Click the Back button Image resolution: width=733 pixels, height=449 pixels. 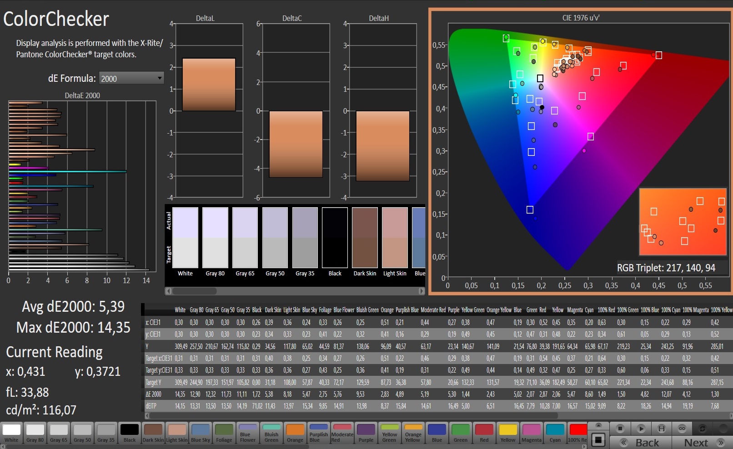pos(641,443)
